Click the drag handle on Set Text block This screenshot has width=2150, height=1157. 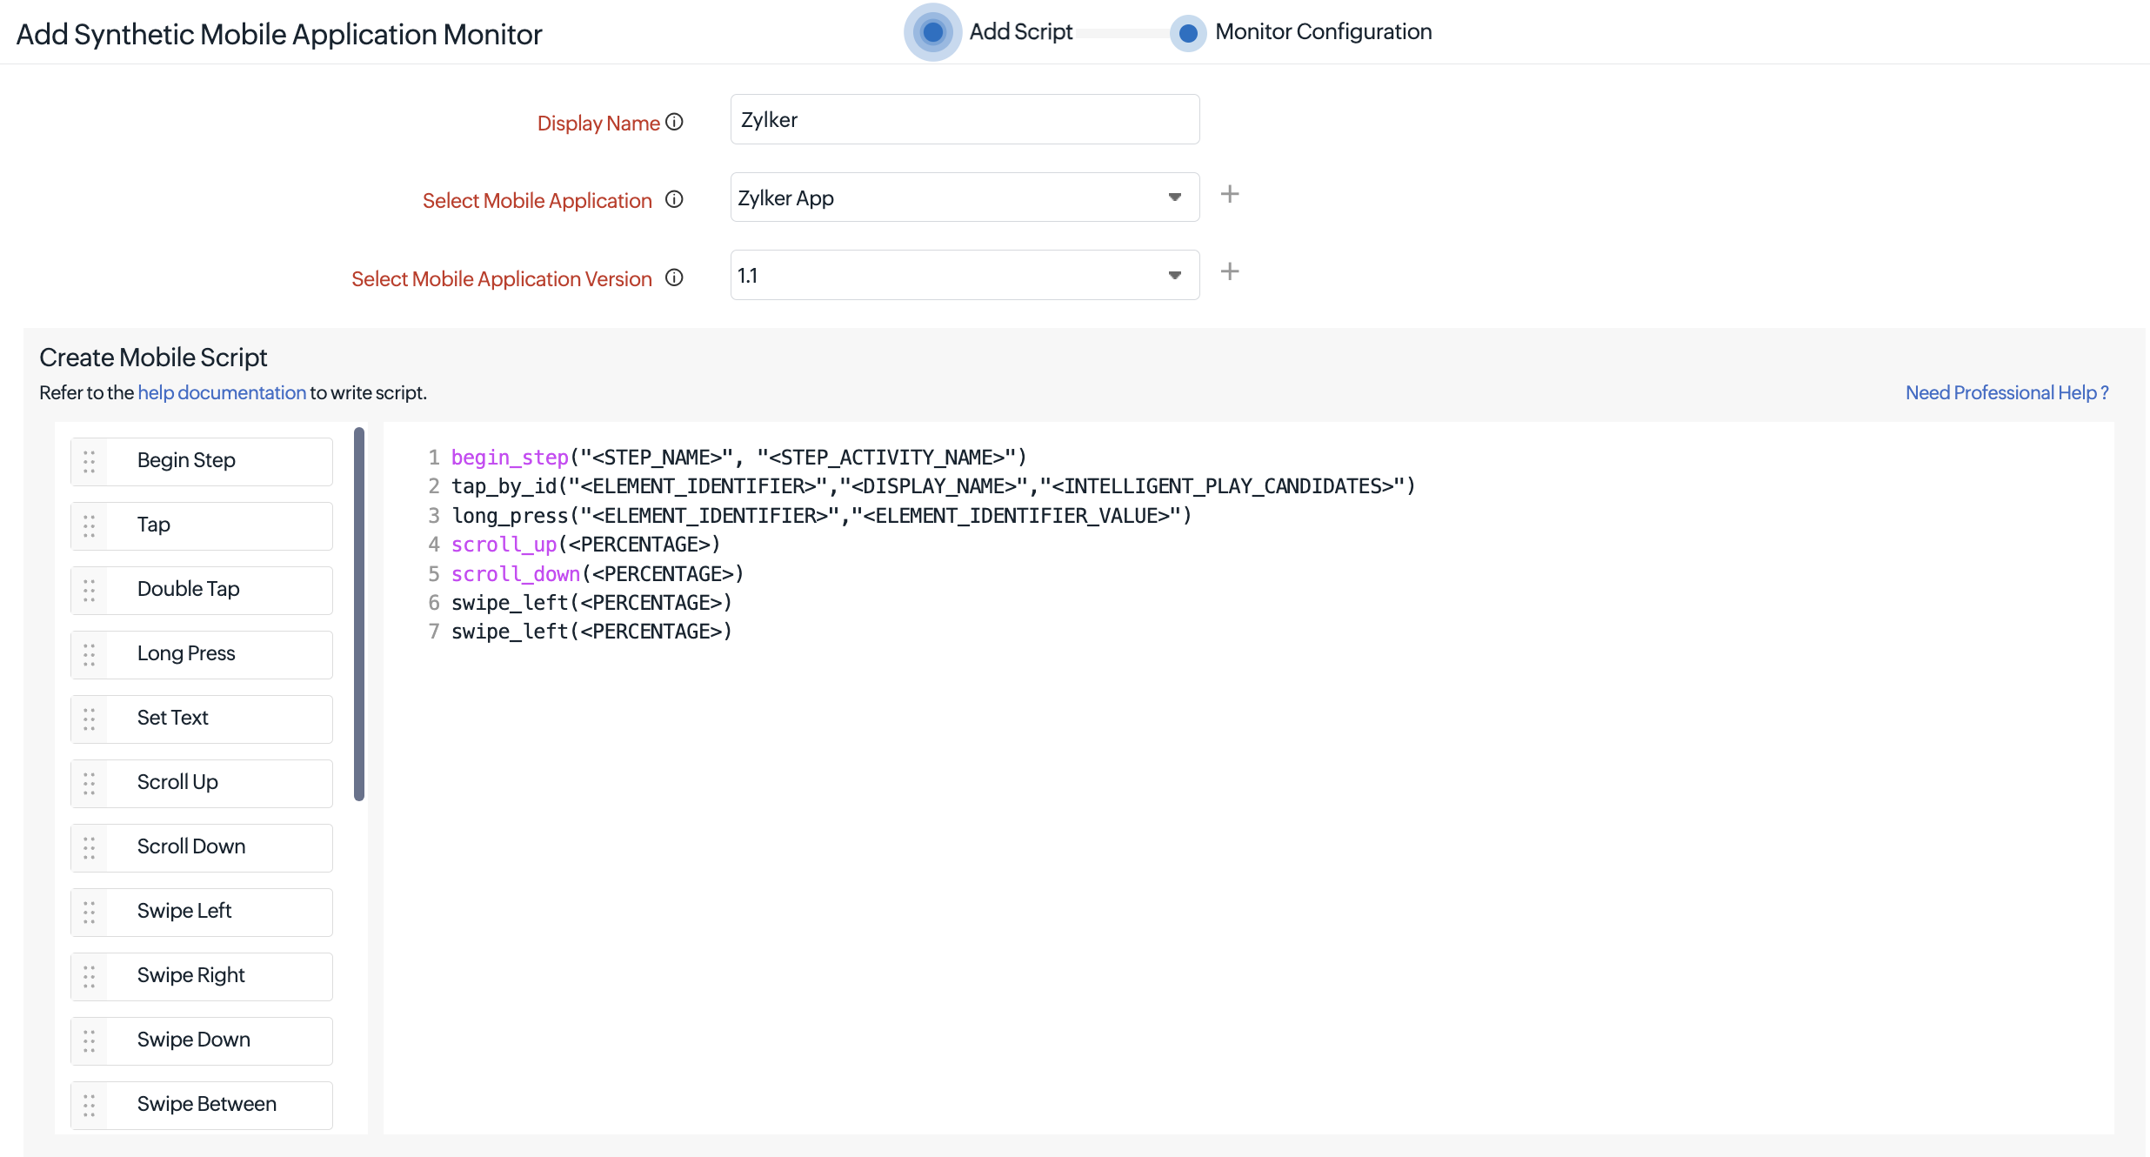[89, 719]
